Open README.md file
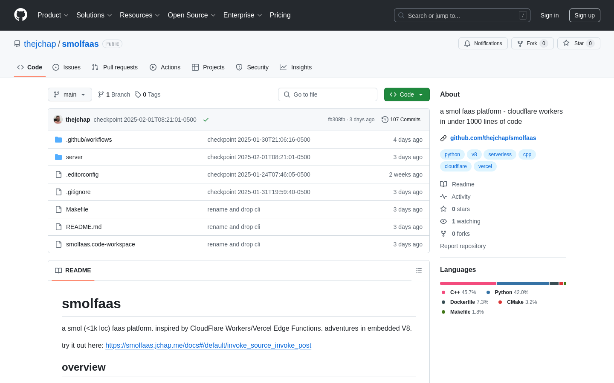The image size is (614, 383). tap(84, 227)
